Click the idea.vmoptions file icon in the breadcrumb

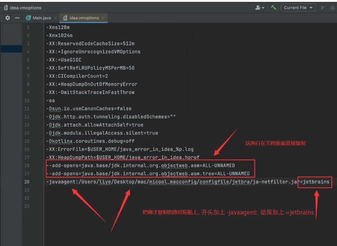coord(5,7)
